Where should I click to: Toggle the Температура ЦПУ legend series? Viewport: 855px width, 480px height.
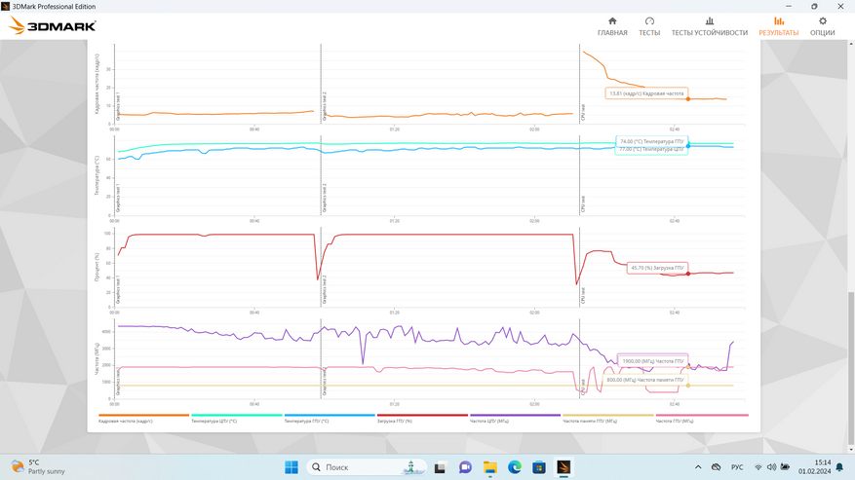coord(236,419)
